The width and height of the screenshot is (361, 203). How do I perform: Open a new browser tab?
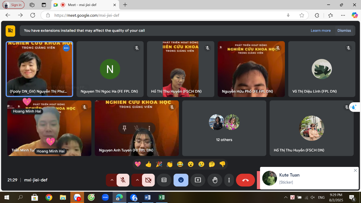125,5
